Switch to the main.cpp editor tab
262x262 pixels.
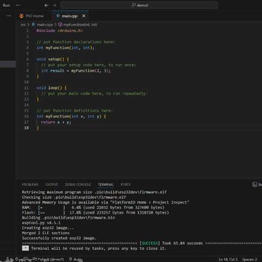tap(69, 16)
